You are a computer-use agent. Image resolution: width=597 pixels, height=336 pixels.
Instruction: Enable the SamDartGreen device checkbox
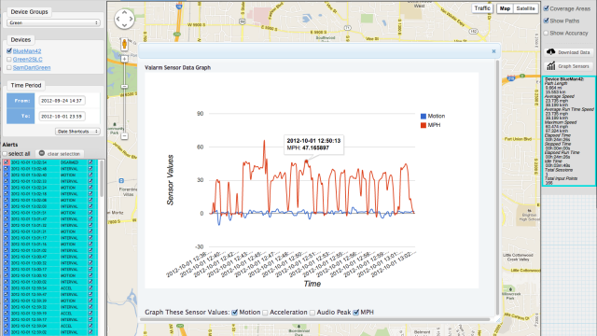point(9,67)
